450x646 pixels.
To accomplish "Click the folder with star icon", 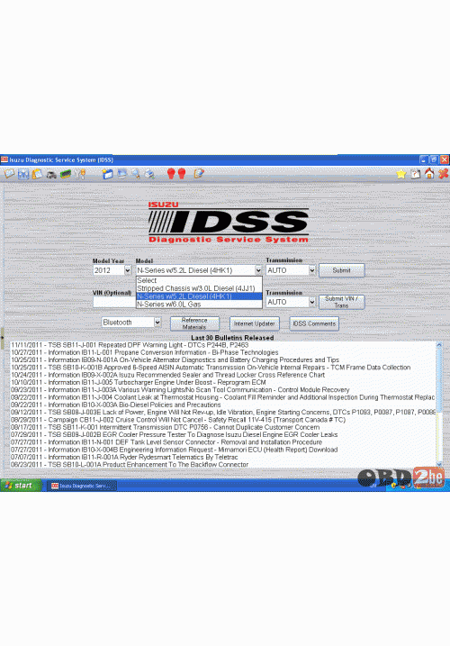I will click(107, 174).
